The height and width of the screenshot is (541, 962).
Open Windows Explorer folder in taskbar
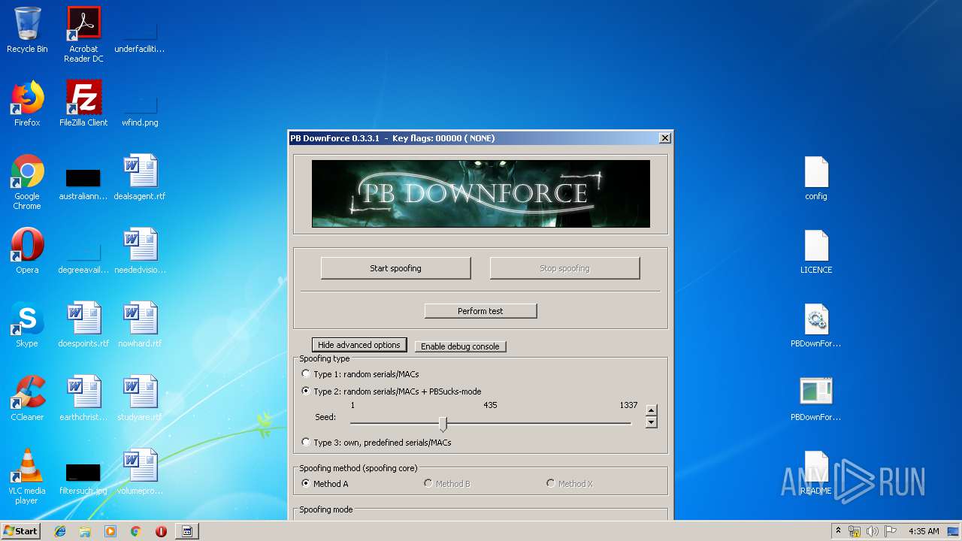[x=85, y=531]
